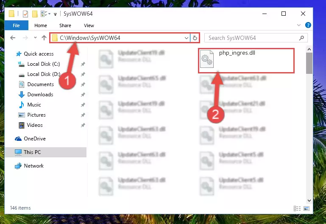Select Network in the navigation pane
The width and height of the screenshot is (326, 224).
(x=33, y=166)
